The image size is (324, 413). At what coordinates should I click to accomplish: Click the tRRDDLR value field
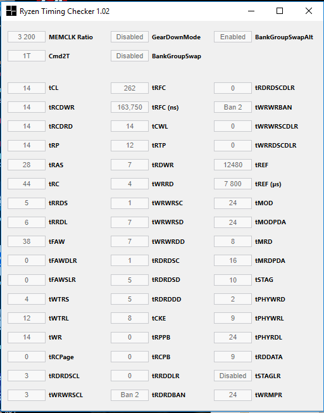pyautogui.click(x=130, y=376)
